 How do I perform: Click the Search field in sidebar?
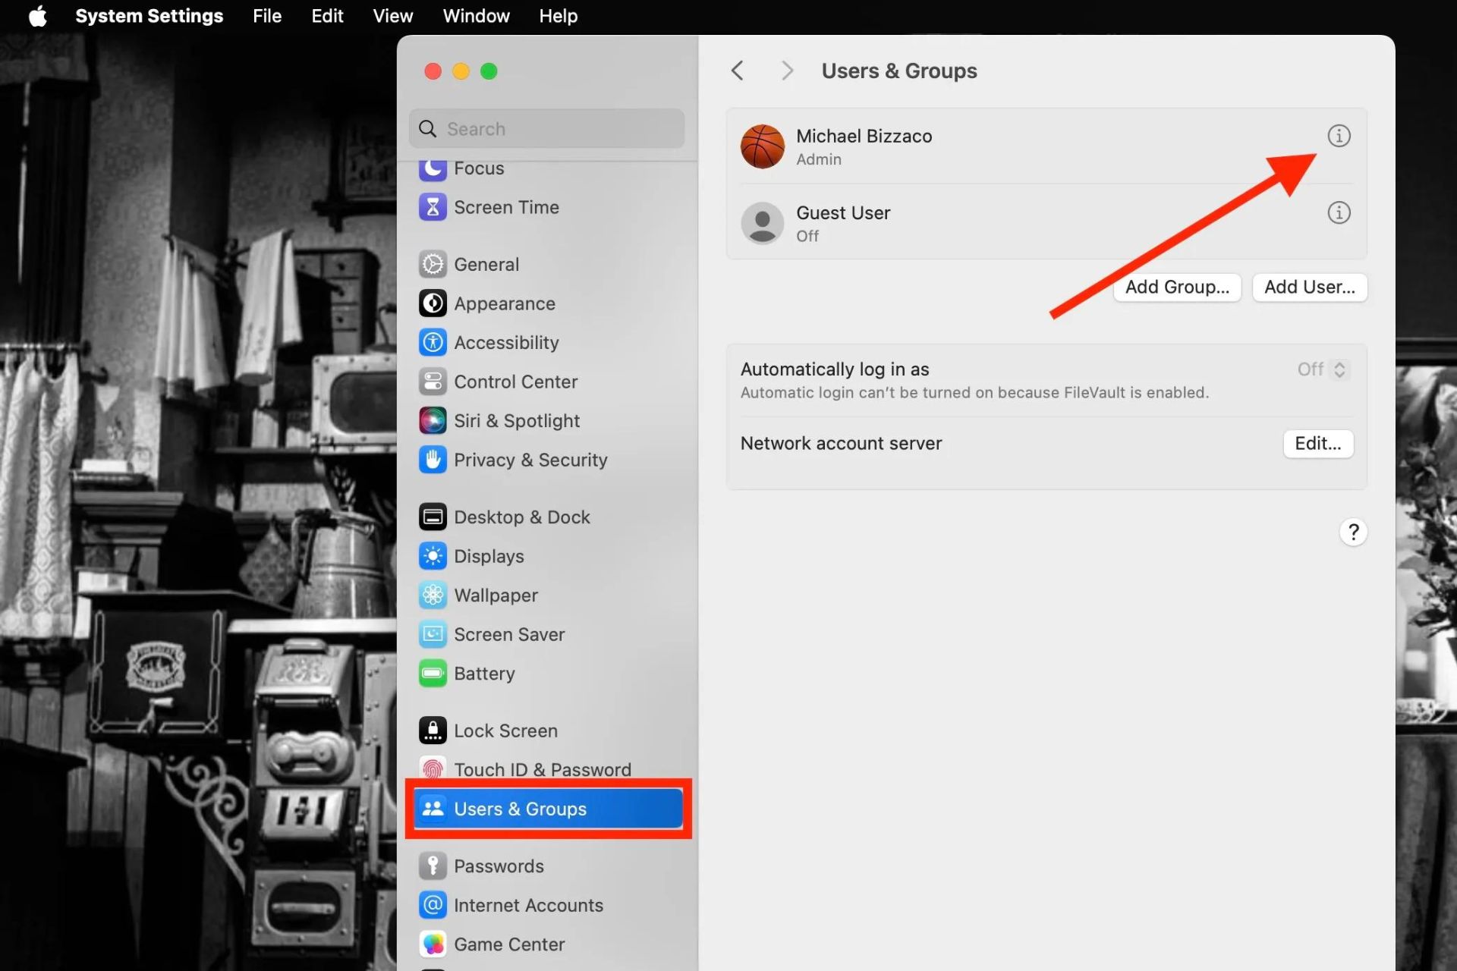[546, 129]
